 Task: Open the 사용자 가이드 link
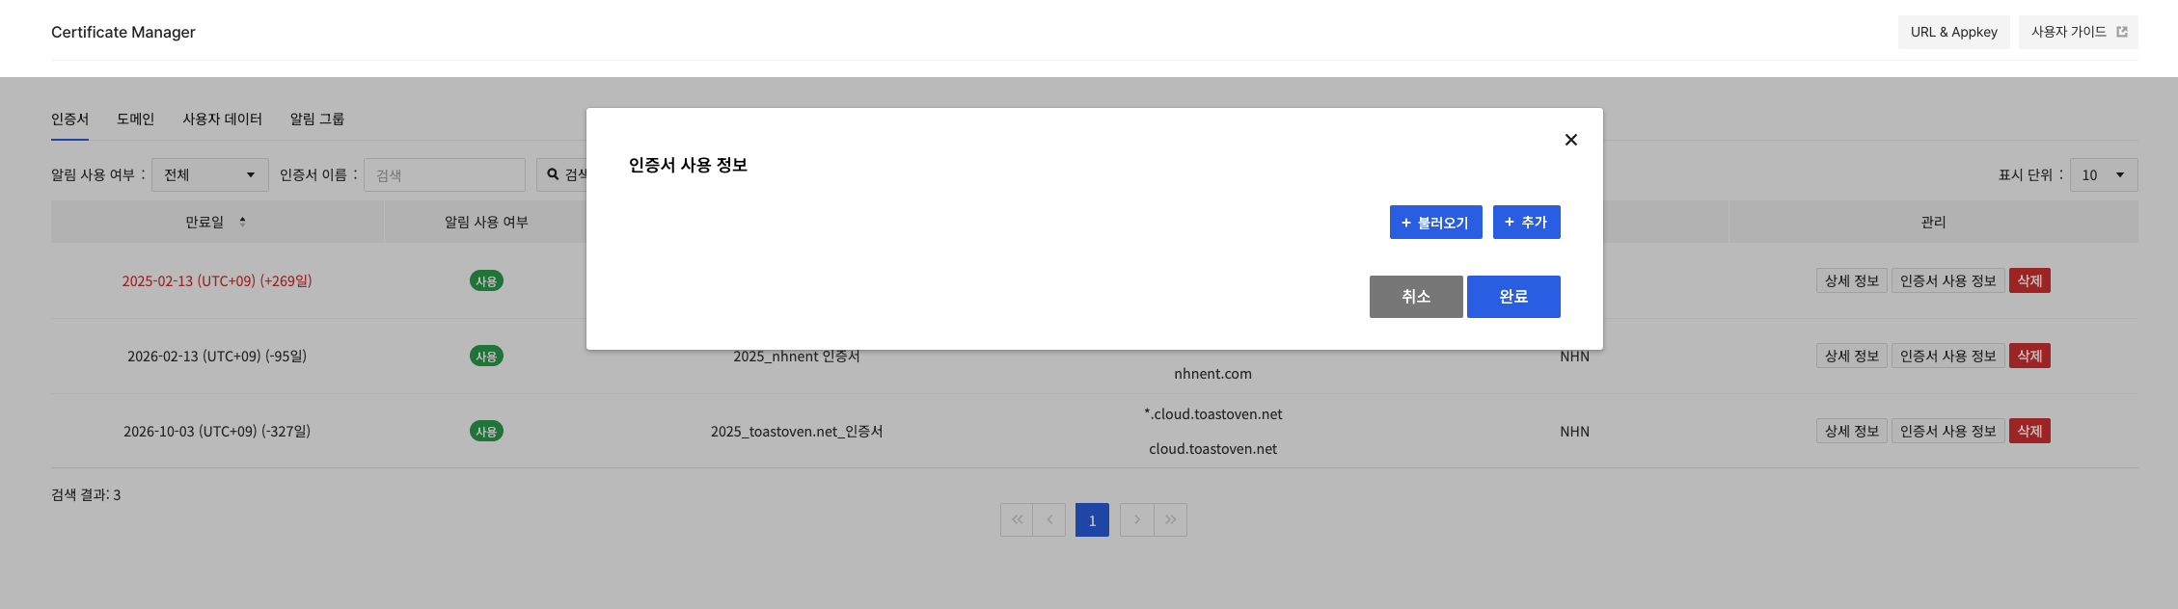2078,32
